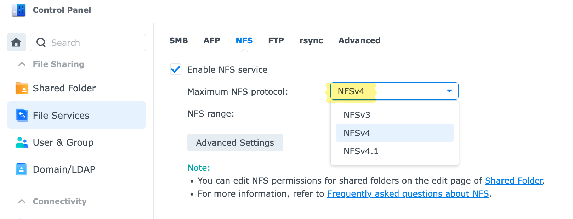Collapse the File Sharing section
573x219 pixels.
click(x=22, y=64)
